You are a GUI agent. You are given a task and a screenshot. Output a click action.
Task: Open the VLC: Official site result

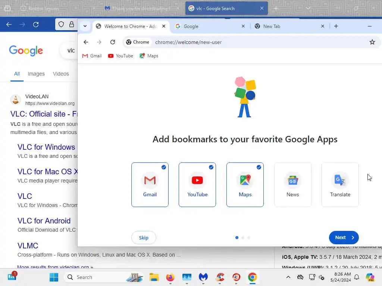pos(44,114)
